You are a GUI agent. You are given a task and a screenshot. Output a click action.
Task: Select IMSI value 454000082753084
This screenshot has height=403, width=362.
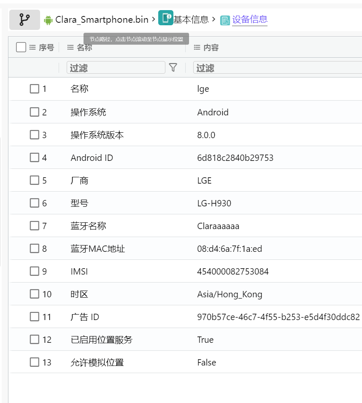[x=233, y=272]
